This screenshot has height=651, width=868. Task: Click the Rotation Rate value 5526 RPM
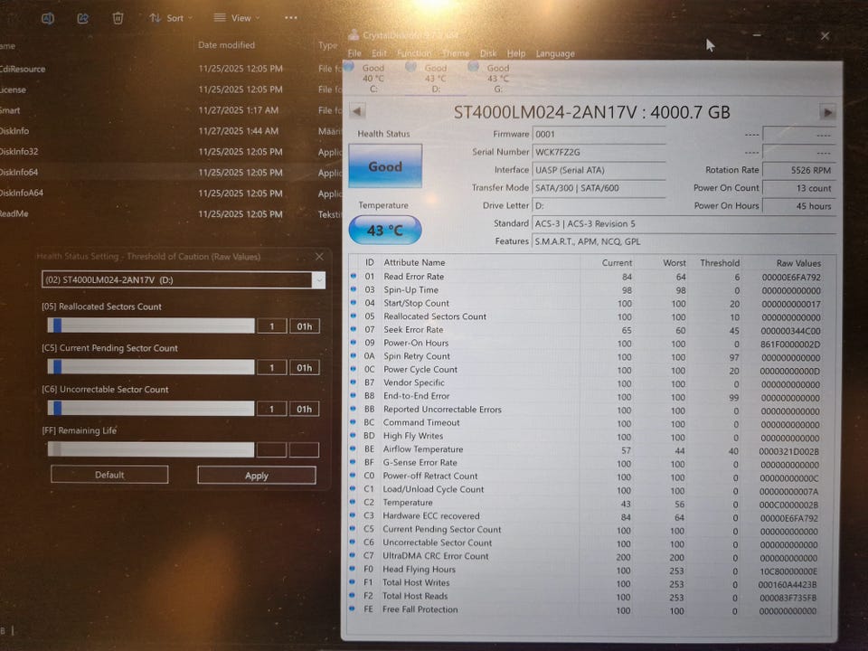pyautogui.click(x=798, y=170)
